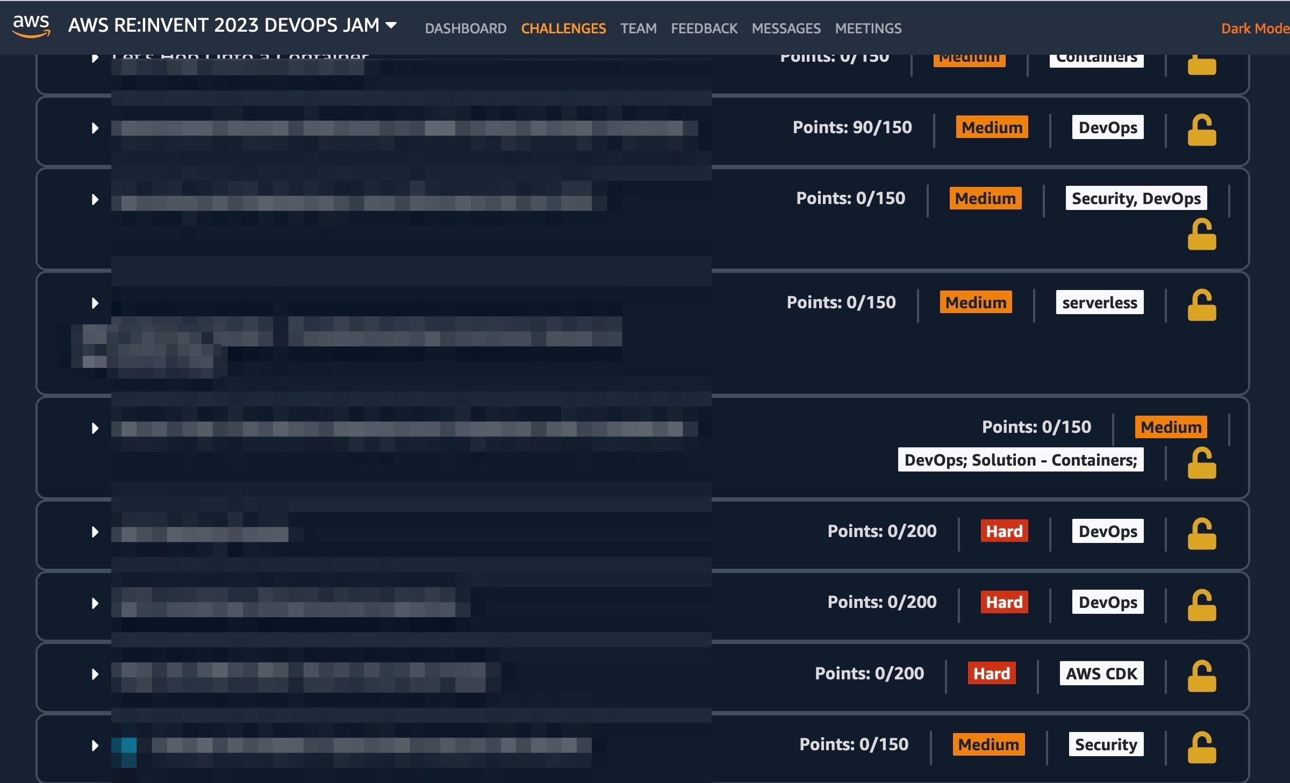1290x783 pixels.
Task: Click the Points: 0/150 text in the serverless row
Action: click(x=841, y=302)
